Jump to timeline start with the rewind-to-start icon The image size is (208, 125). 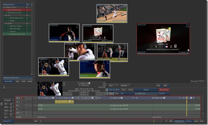36,121
